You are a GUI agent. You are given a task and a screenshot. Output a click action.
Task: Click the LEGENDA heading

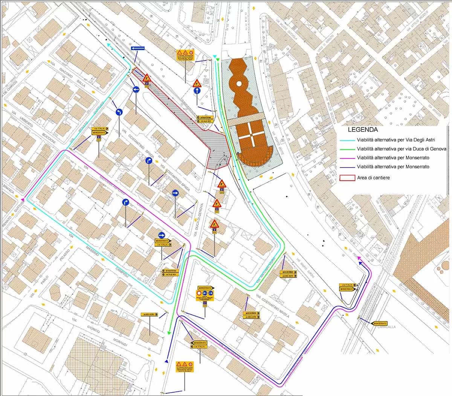pyautogui.click(x=363, y=130)
